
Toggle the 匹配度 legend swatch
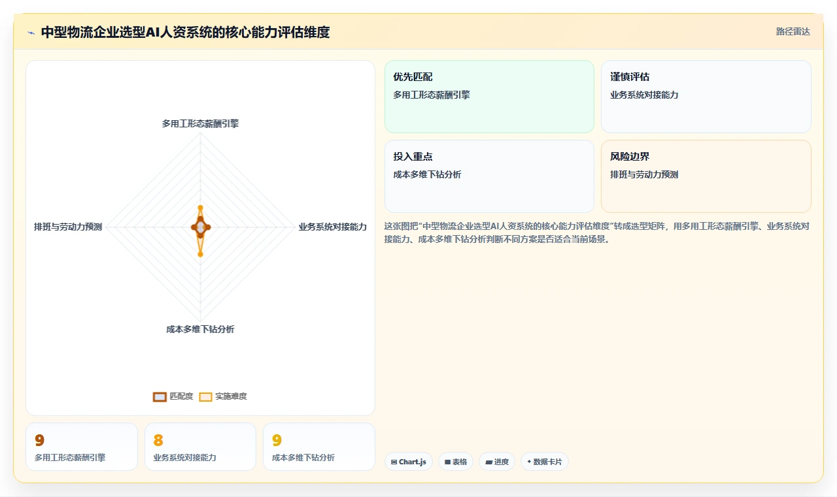[160, 396]
